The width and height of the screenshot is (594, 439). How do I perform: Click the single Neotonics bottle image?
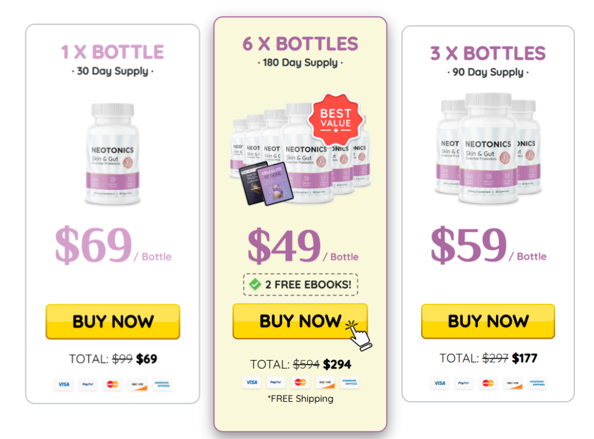pyautogui.click(x=113, y=153)
